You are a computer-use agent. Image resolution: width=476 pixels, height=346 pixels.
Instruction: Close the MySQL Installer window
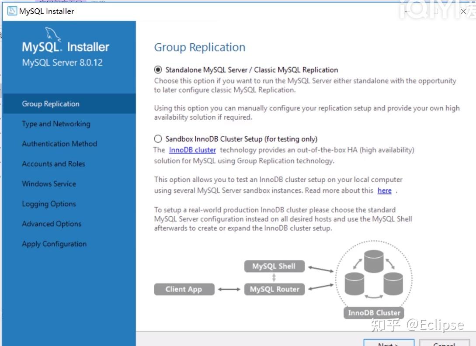click(x=463, y=11)
